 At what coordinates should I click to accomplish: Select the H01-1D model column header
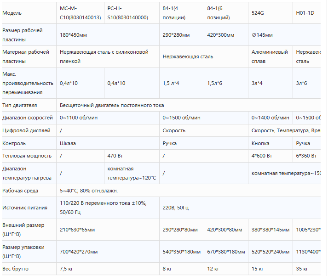point(307,13)
